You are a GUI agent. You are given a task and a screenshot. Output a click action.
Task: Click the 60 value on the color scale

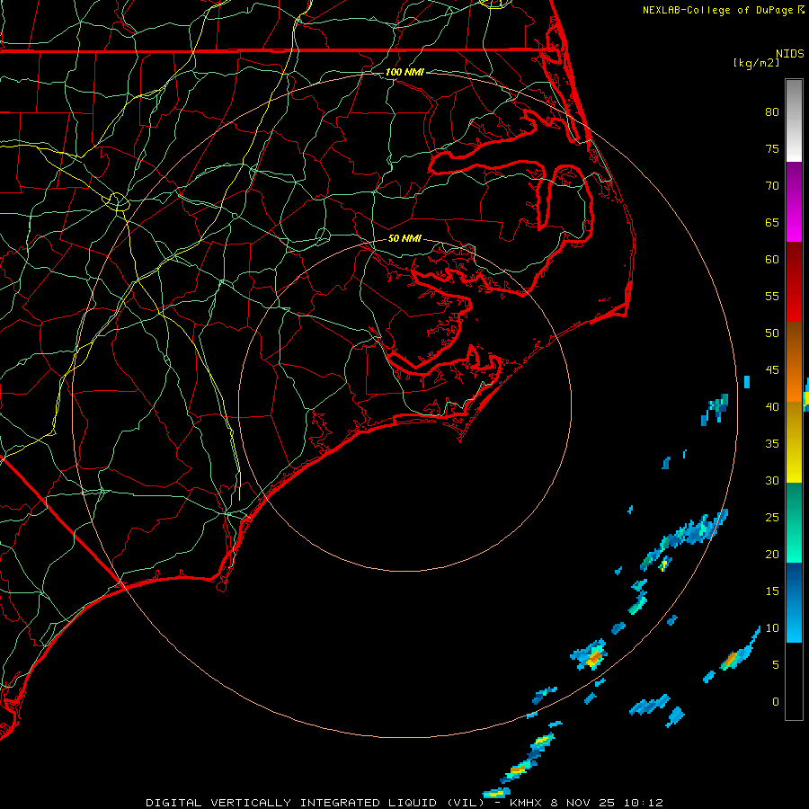[772, 260]
